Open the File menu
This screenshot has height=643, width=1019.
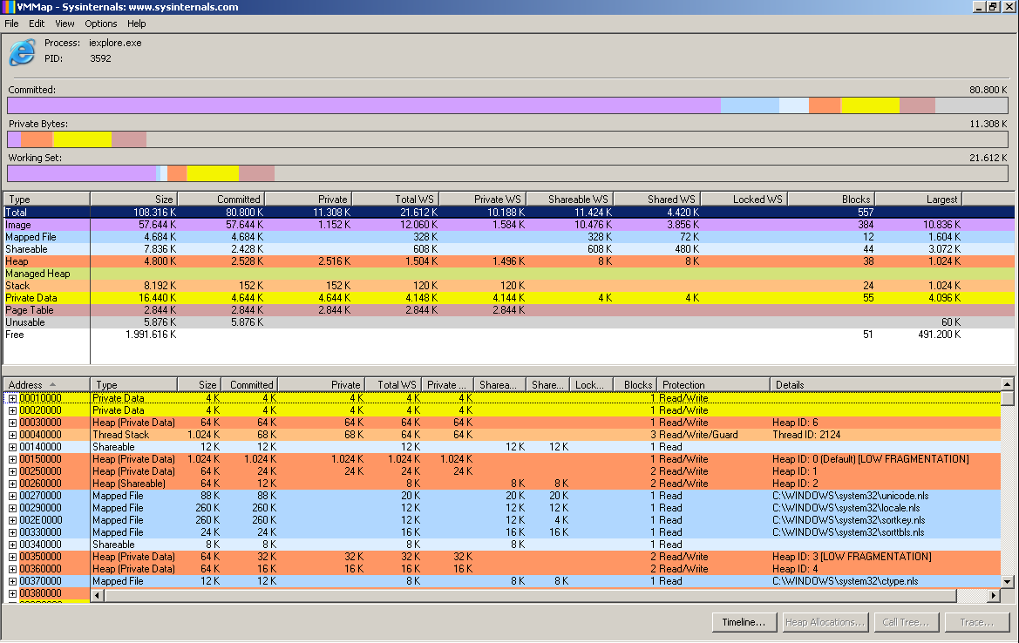(x=11, y=24)
